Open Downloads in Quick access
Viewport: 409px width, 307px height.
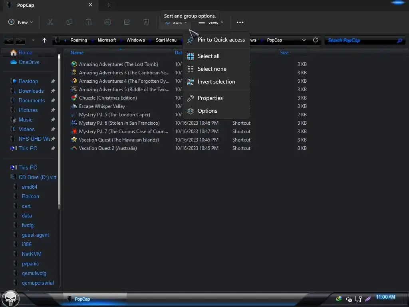(x=31, y=91)
